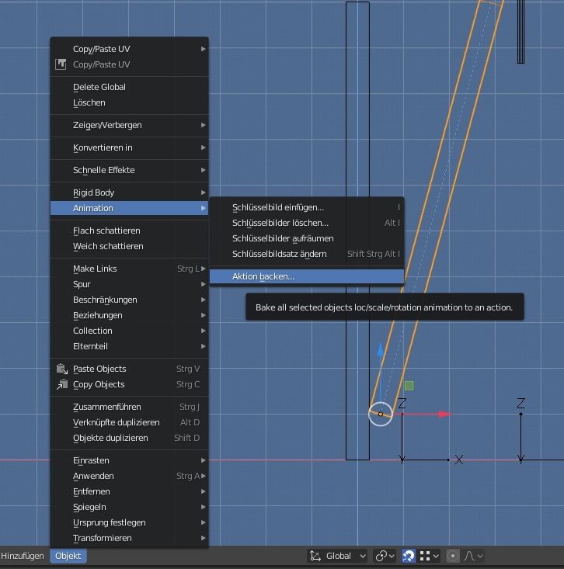Screen dimensions: 564x569
Task: Click the blue Z-axis gizmo arrow
Action: pyautogui.click(x=380, y=350)
